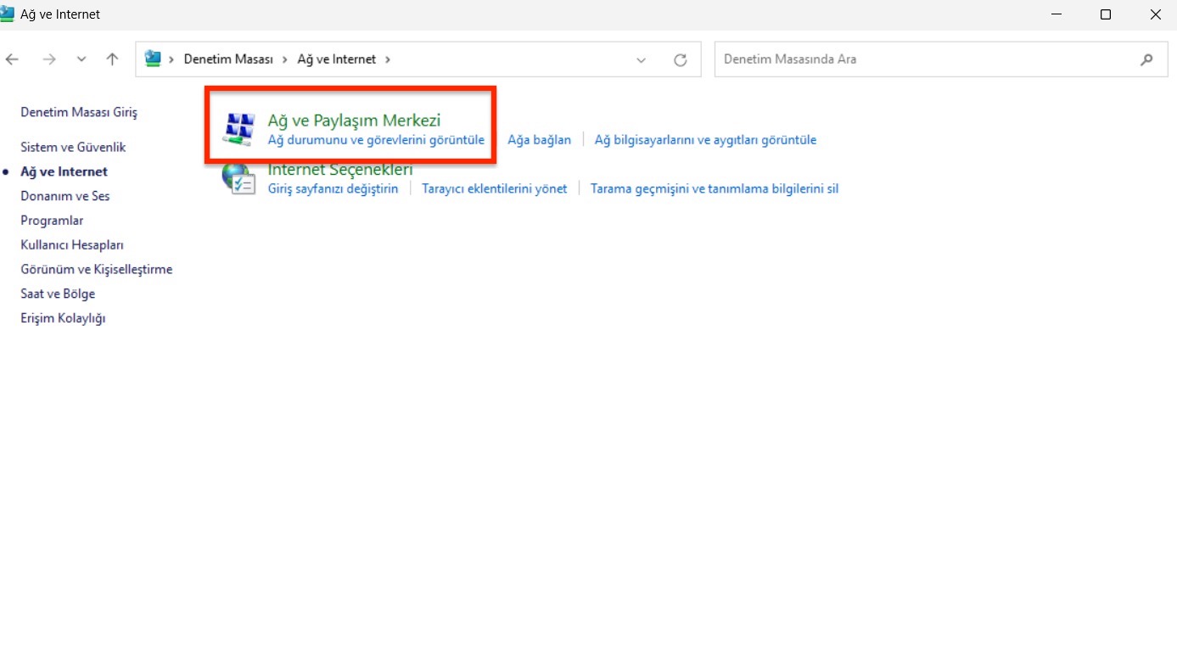The height and width of the screenshot is (656, 1177).
Task: Minimize the Ağ ve Internet window
Action: pyautogui.click(x=1056, y=14)
